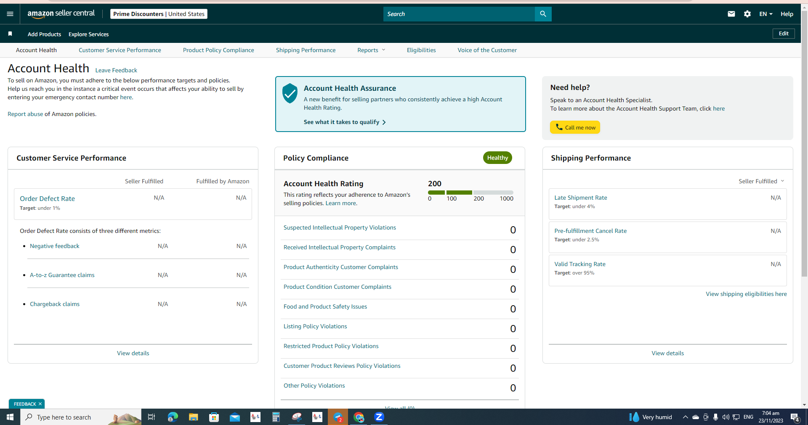This screenshot has width=808, height=425.
Task: Open the Chargeback claims link
Action: [55, 304]
